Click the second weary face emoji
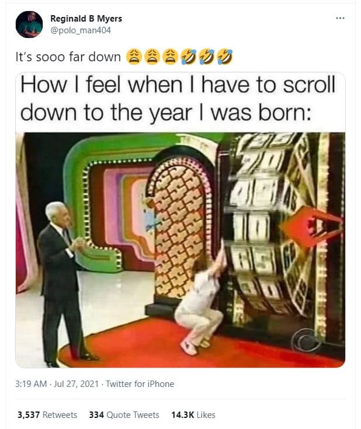This screenshot has width=361, height=429. [x=152, y=57]
